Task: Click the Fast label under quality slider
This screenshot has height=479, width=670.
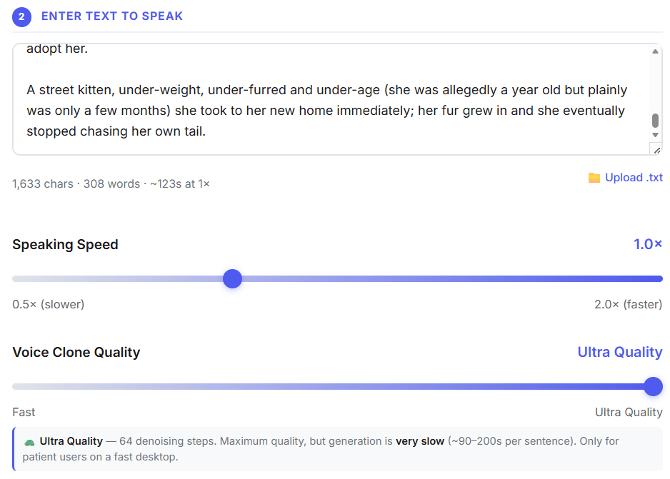Action: click(24, 413)
